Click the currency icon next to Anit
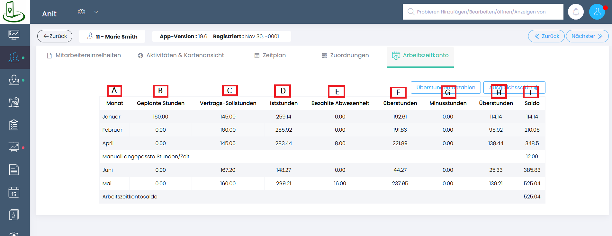Image resolution: width=612 pixels, height=236 pixels. click(x=82, y=12)
